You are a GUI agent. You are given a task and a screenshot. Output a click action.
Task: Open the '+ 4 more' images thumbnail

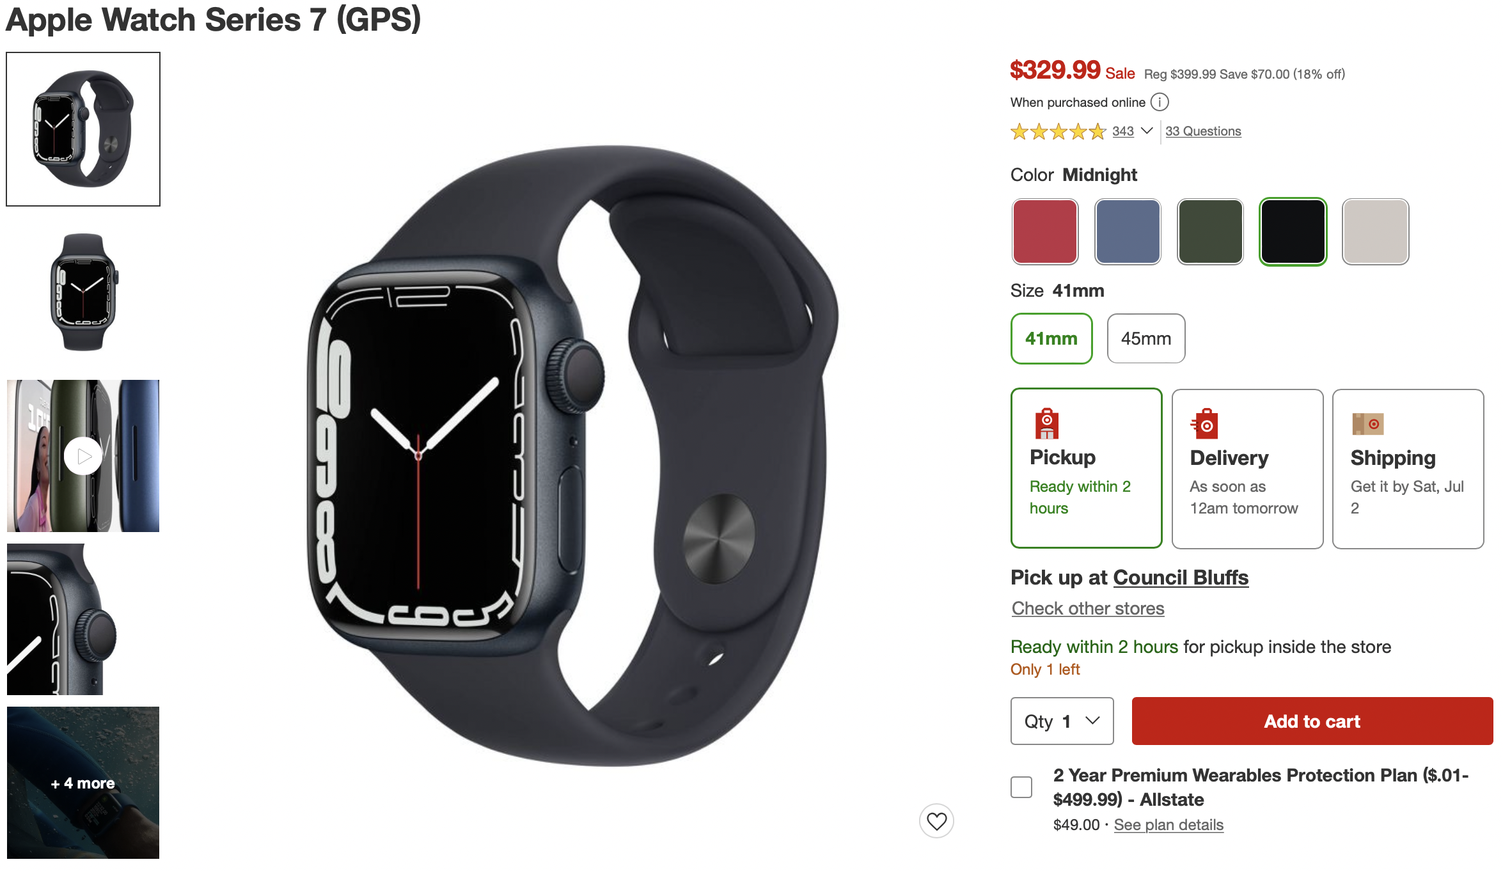point(83,783)
